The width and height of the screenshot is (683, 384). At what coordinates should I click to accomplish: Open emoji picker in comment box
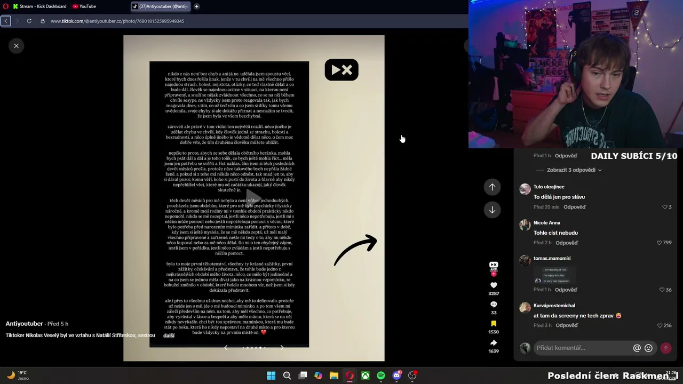coord(648,348)
